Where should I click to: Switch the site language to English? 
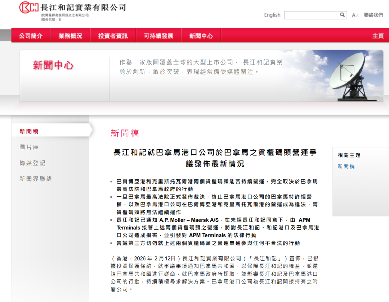[x=272, y=15]
